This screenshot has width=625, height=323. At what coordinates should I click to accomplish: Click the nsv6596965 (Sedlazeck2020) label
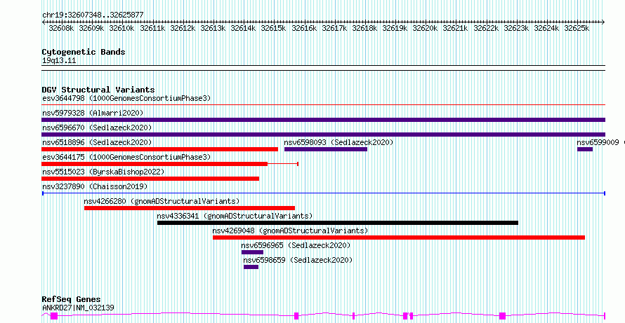(x=296, y=245)
